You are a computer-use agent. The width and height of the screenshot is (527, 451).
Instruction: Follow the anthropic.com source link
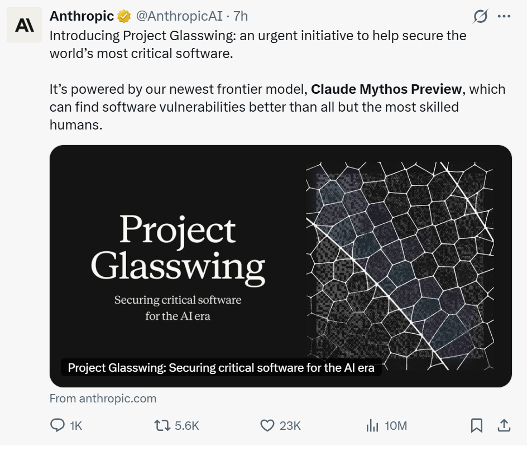tap(103, 398)
